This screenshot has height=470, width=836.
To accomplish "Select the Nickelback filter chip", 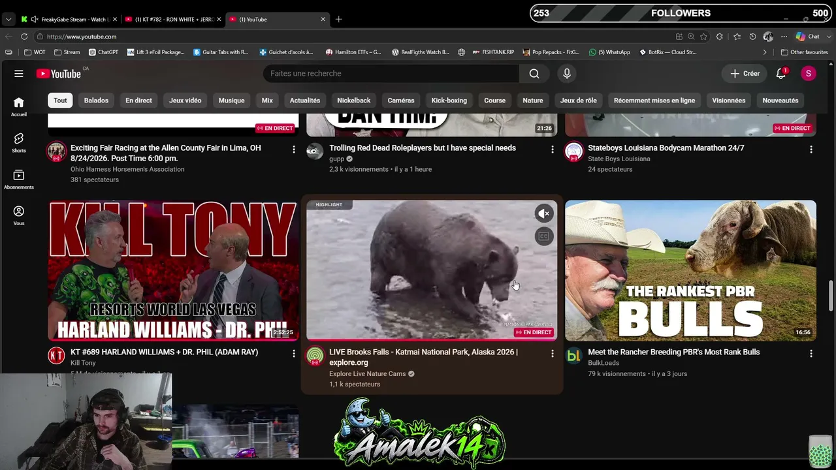I will [354, 101].
